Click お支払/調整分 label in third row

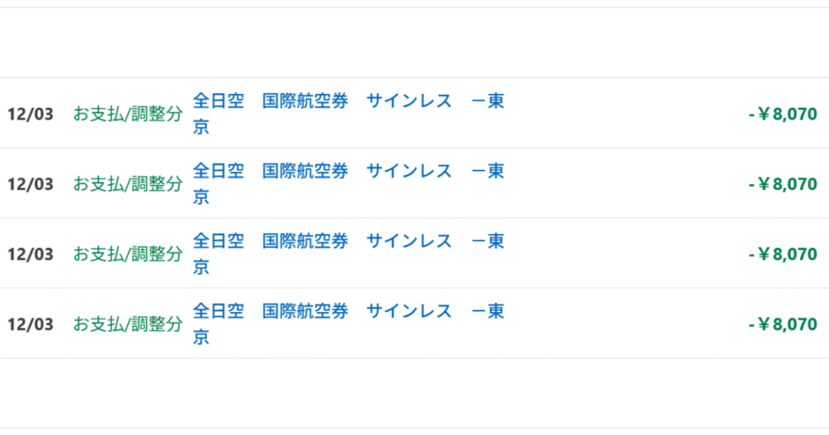128,255
